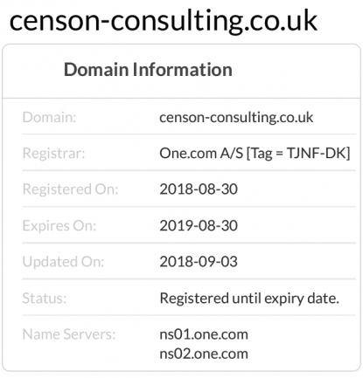The width and height of the screenshot is (363, 378).
Task: Click the Status: label
Action: [45, 299]
